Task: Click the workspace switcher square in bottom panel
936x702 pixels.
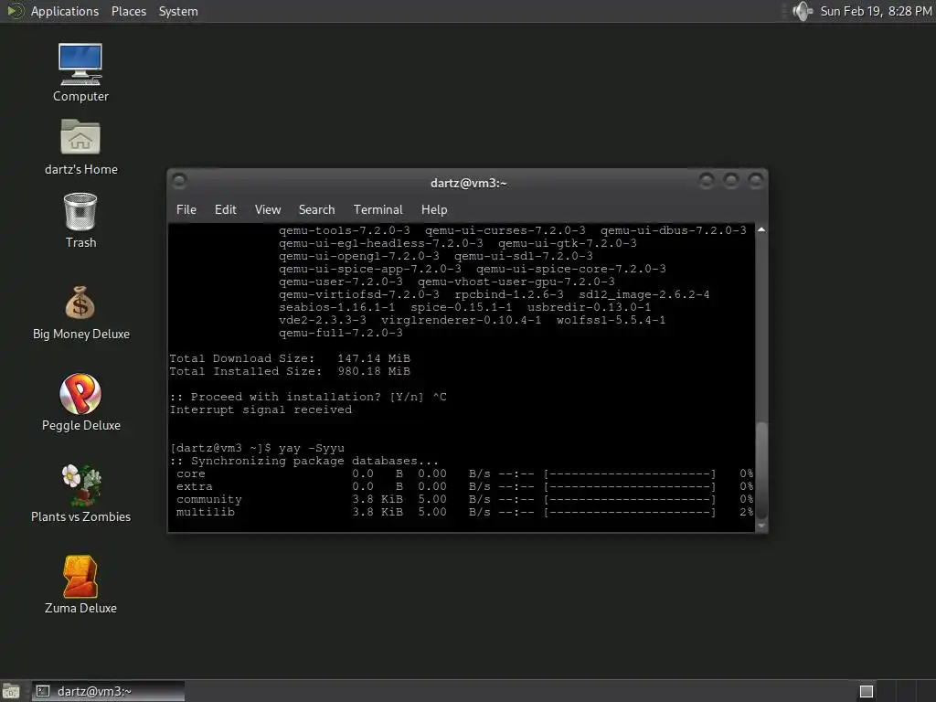Action: [867, 691]
